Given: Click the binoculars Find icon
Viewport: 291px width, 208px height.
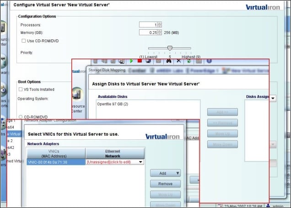Looking at the screenshot, I should 169,61.
